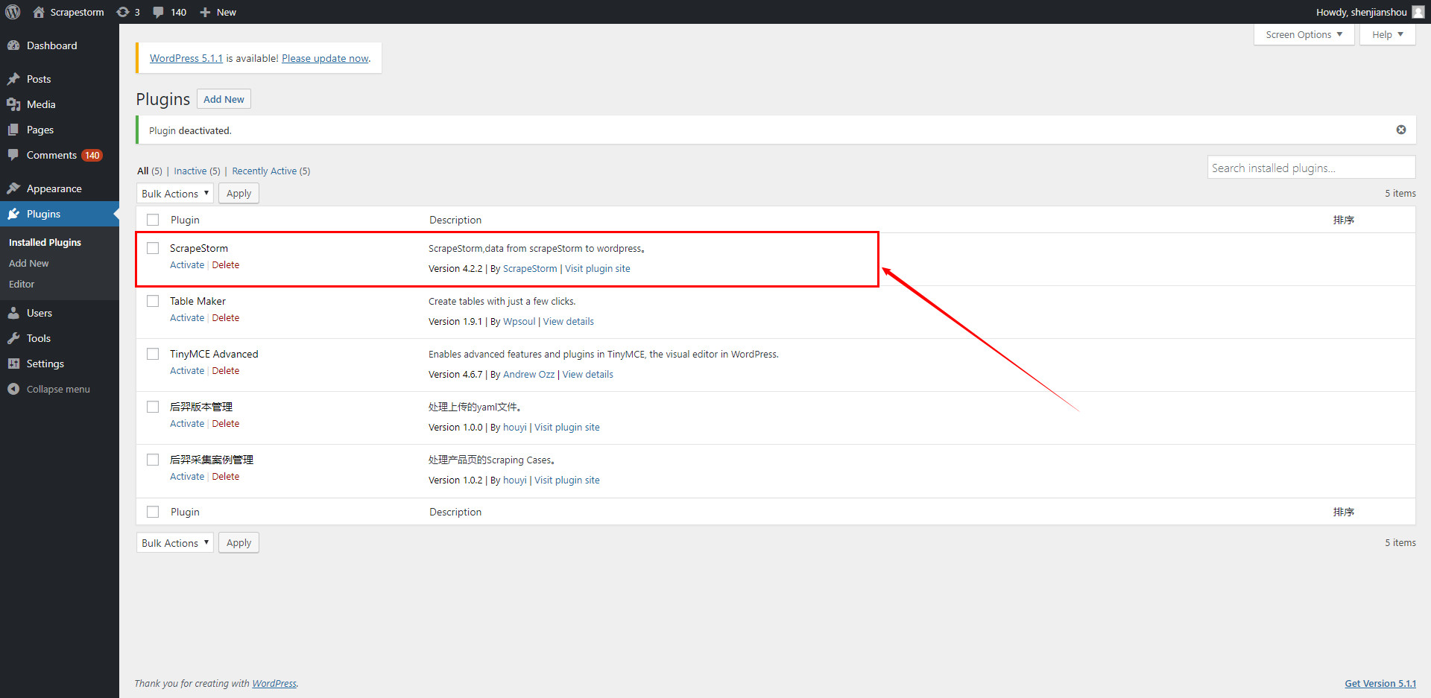Open the WordPress 5.1.1 link in notice
Image resolution: width=1431 pixels, height=698 pixels.
tap(186, 58)
